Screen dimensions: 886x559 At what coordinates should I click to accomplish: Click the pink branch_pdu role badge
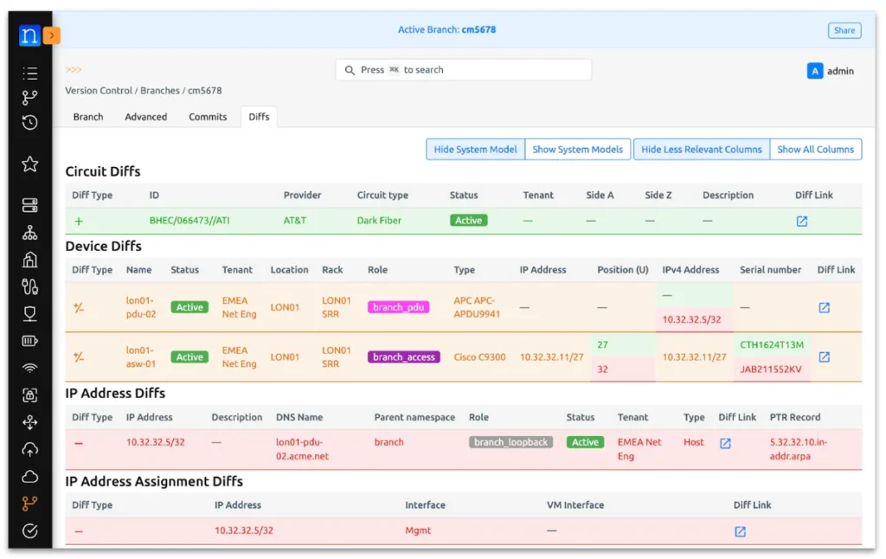click(x=398, y=307)
